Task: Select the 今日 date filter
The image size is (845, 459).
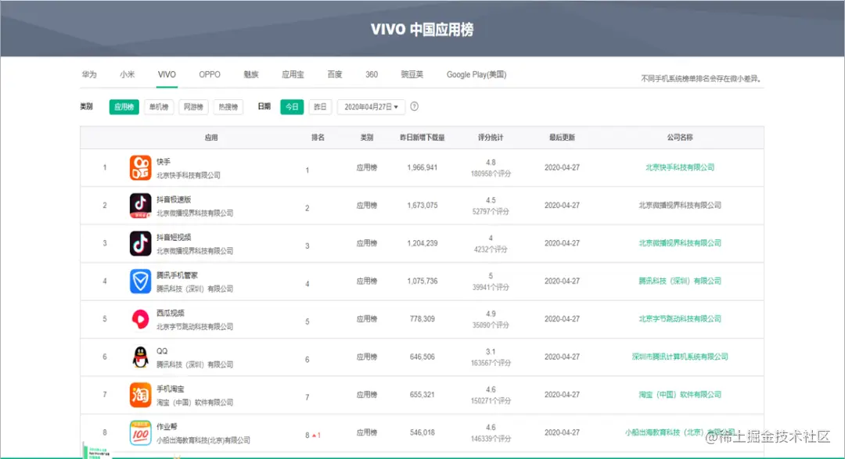Action: [292, 106]
